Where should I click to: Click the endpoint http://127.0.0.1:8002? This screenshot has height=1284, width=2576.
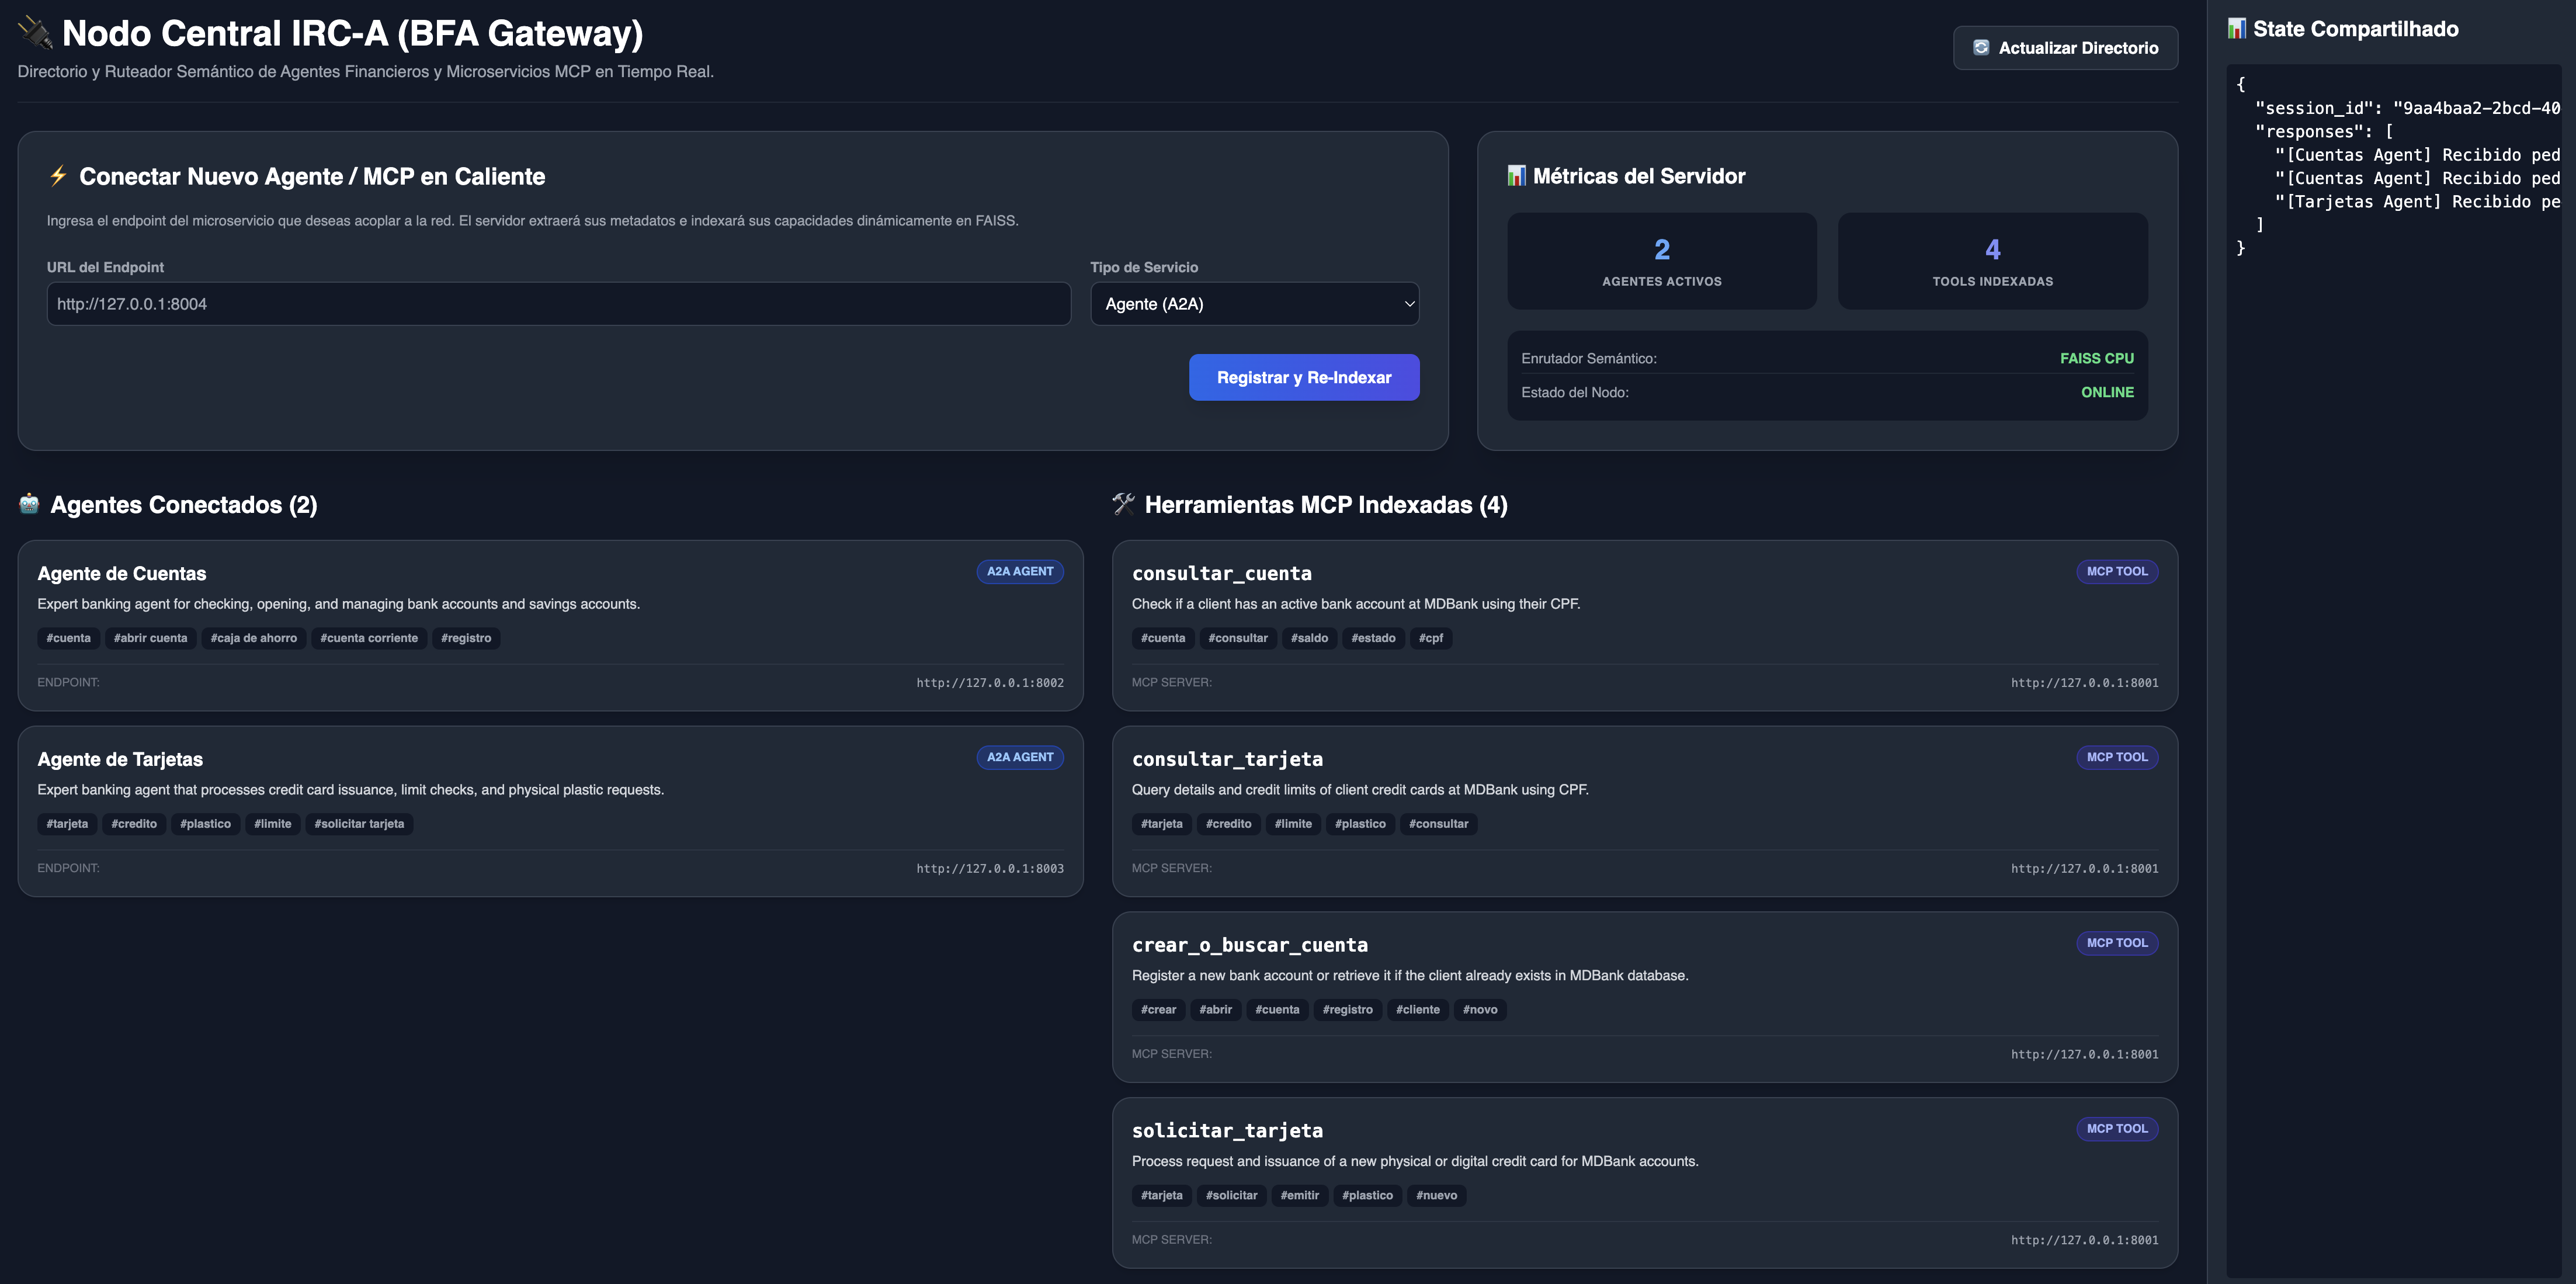990,683
